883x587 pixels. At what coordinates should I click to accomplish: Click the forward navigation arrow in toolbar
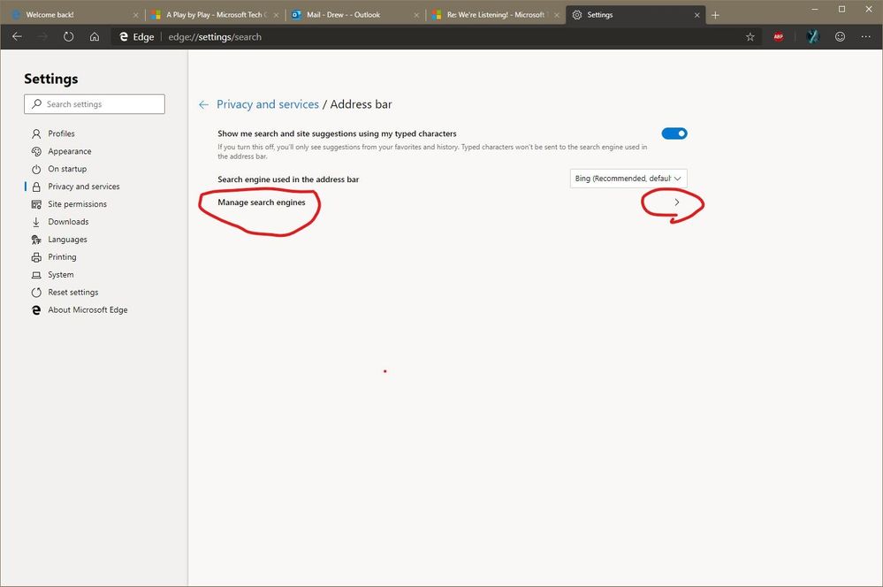(x=42, y=36)
